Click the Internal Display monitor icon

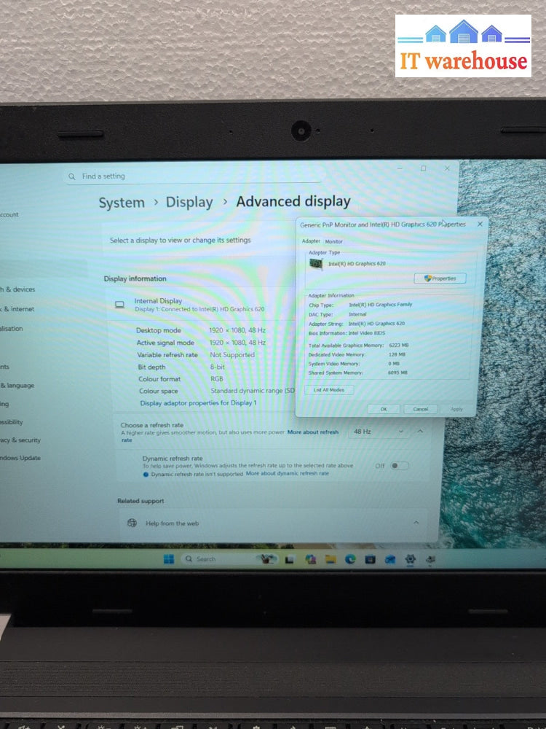[x=120, y=305]
